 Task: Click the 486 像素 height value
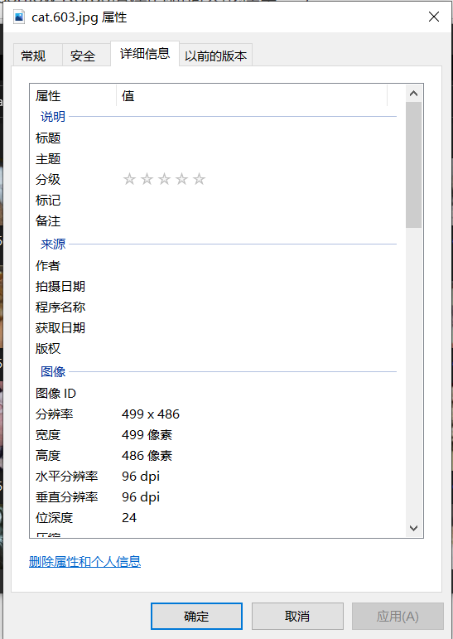click(x=147, y=456)
